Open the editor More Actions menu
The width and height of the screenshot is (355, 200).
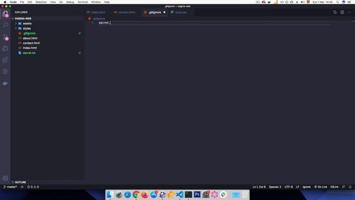tap(349, 12)
